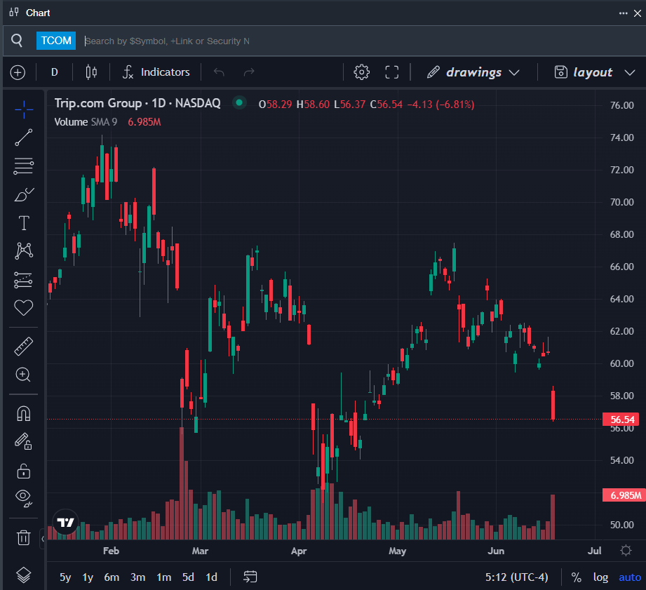This screenshot has width=646, height=590.
Task: Enter fullscreen mode
Action: 392,72
